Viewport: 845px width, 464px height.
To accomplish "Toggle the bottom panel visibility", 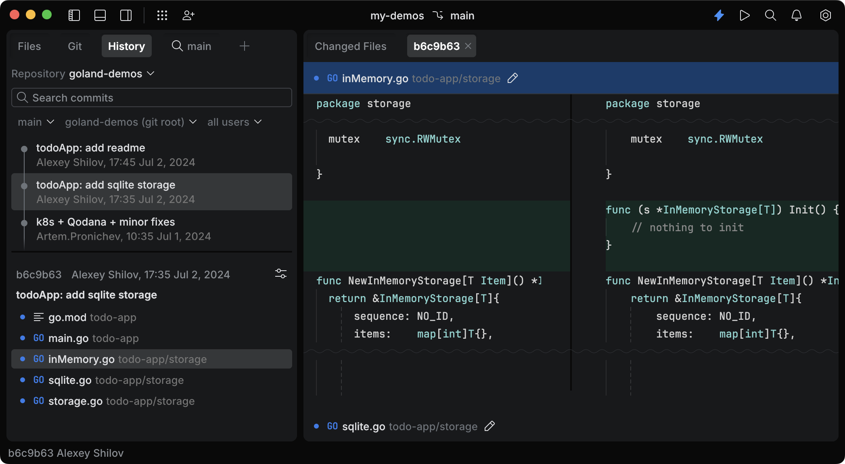I will 100,15.
